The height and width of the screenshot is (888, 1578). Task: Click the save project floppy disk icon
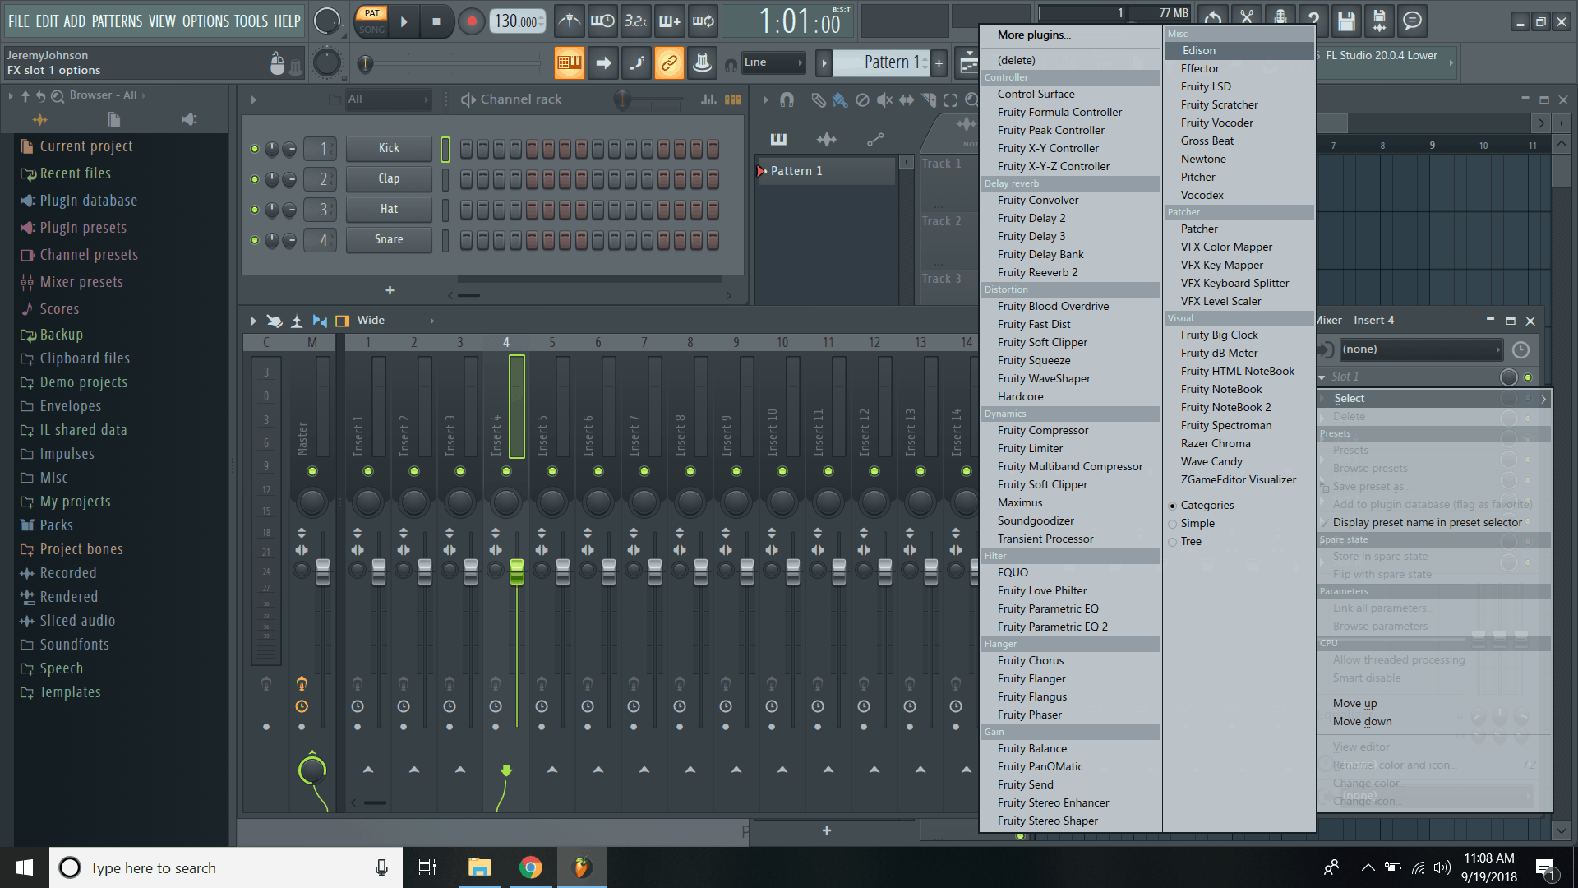(x=1346, y=21)
